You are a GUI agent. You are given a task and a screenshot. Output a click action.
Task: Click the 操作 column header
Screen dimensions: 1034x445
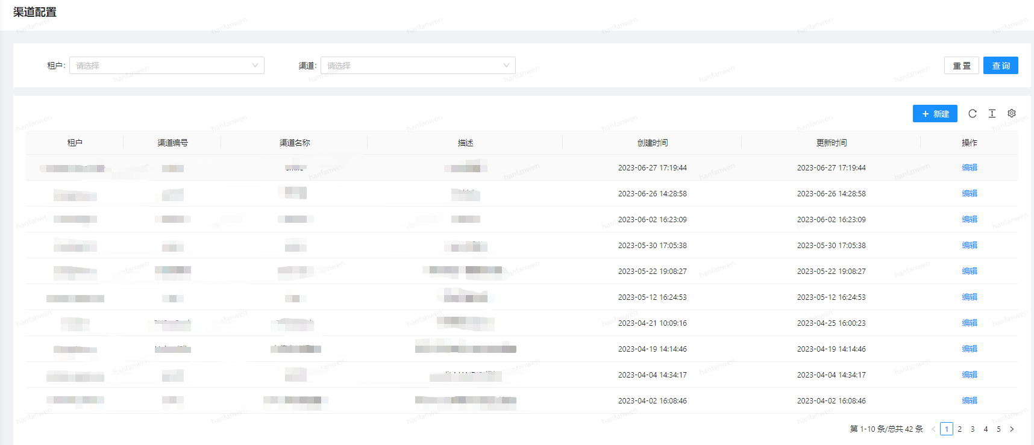coord(970,143)
